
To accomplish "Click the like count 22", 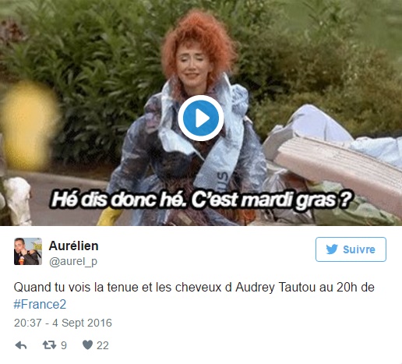I will 103,345.
